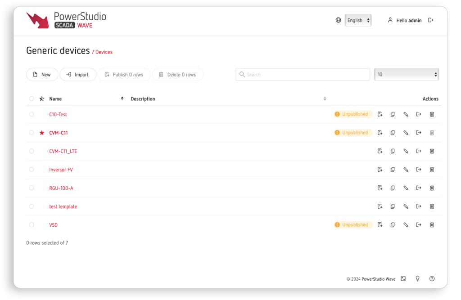Click the globe language icon in the header
This screenshot has height=300, width=461.
pyautogui.click(x=338, y=20)
